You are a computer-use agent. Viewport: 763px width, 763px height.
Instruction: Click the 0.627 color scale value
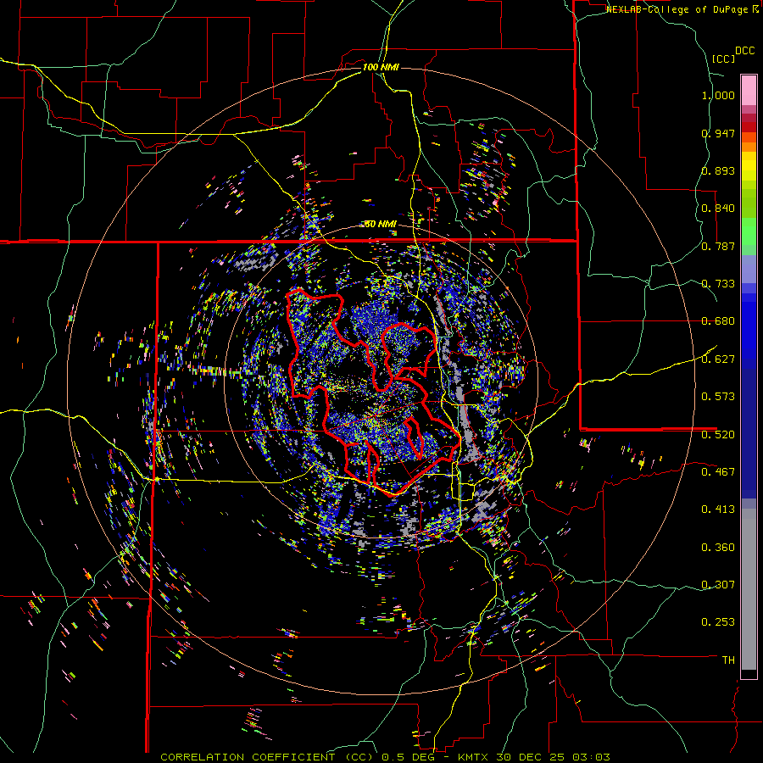click(718, 359)
